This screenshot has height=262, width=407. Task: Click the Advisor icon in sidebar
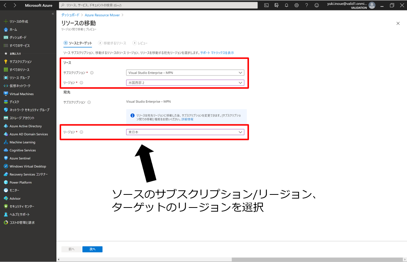pyautogui.click(x=6, y=198)
